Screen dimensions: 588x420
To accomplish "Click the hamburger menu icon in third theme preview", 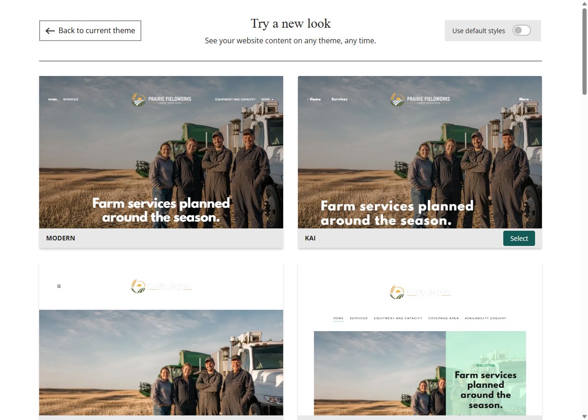I will click(x=59, y=286).
